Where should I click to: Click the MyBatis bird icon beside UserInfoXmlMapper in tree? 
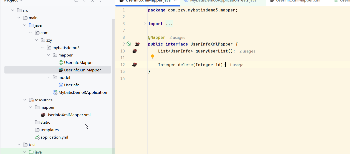click(x=61, y=70)
